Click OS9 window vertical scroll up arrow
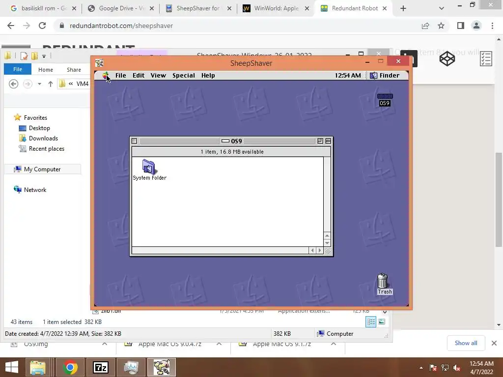503x377 pixels. (327, 236)
